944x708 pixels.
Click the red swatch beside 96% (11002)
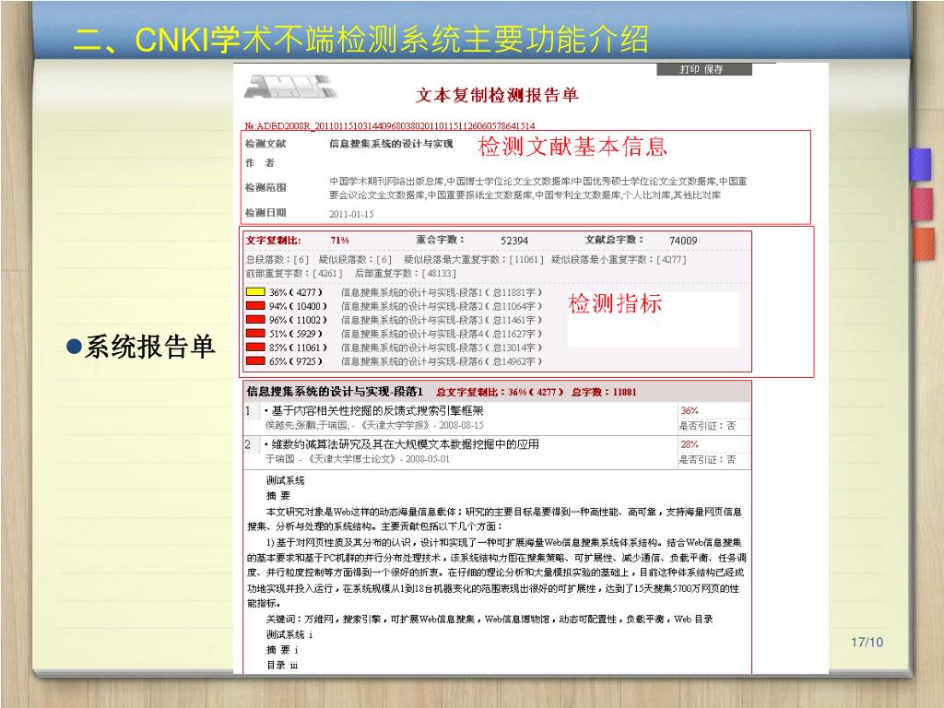pyautogui.click(x=255, y=320)
